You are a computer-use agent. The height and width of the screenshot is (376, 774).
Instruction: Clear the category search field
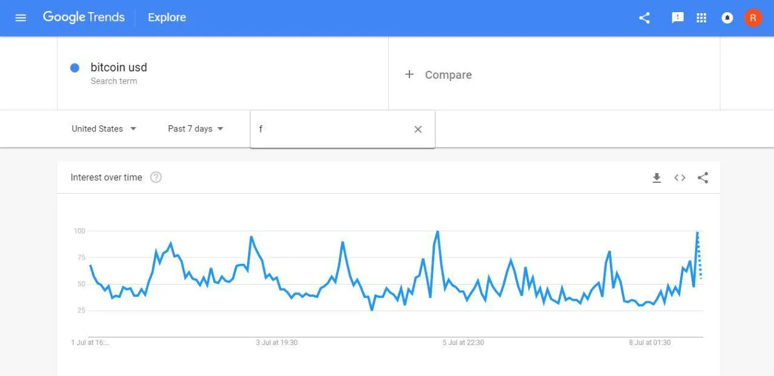pyautogui.click(x=418, y=129)
